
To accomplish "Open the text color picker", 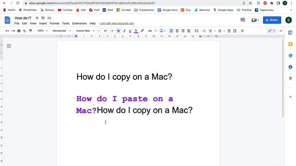I will click(136, 31).
